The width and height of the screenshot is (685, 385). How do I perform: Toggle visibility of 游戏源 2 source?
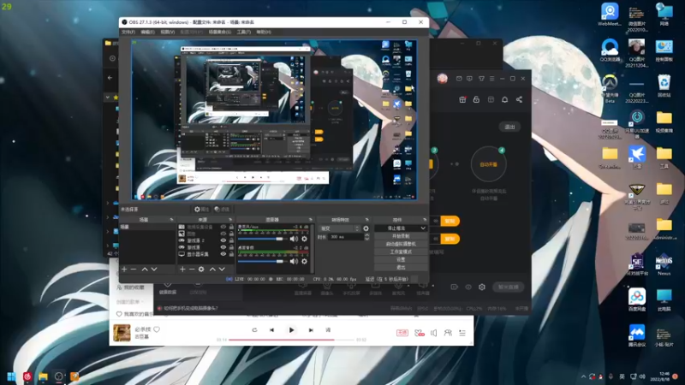pos(223,240)
